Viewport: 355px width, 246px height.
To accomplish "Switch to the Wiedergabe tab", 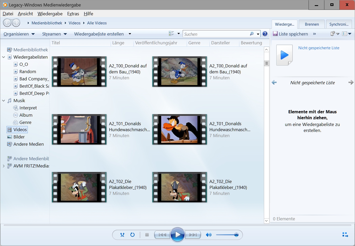I will click(x=284, y=24).
